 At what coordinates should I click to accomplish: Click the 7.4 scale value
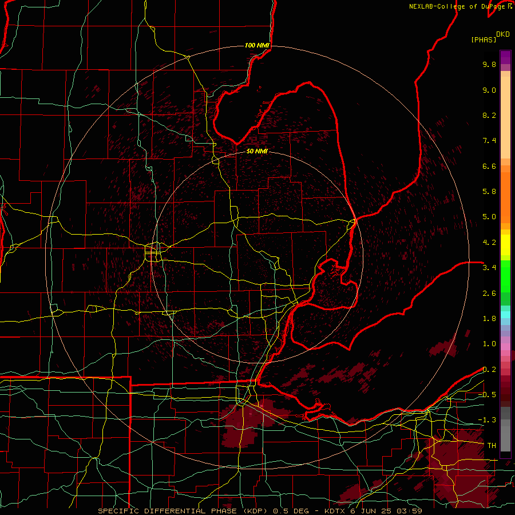tap(489, 141)
